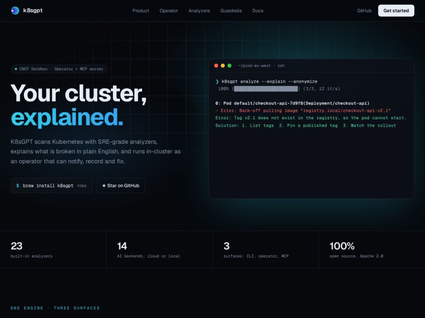Click the star icon on GitHub button
The height and width of the screenshot is (318, 425).
click(104, 185)
